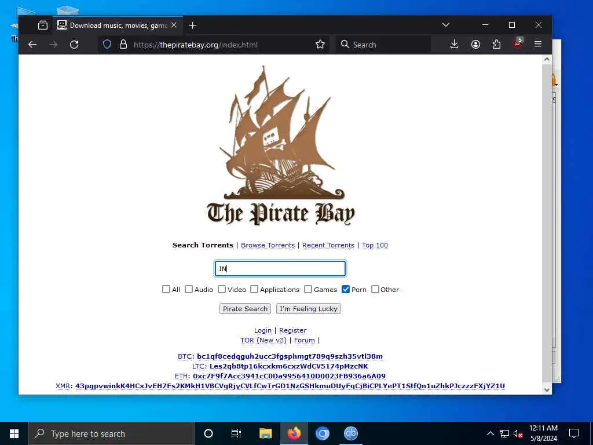Image resolution: width=593 pixels, height=445 pixels.
Task: Open the Firefox hamburger application menu
Action: (538, 44)
